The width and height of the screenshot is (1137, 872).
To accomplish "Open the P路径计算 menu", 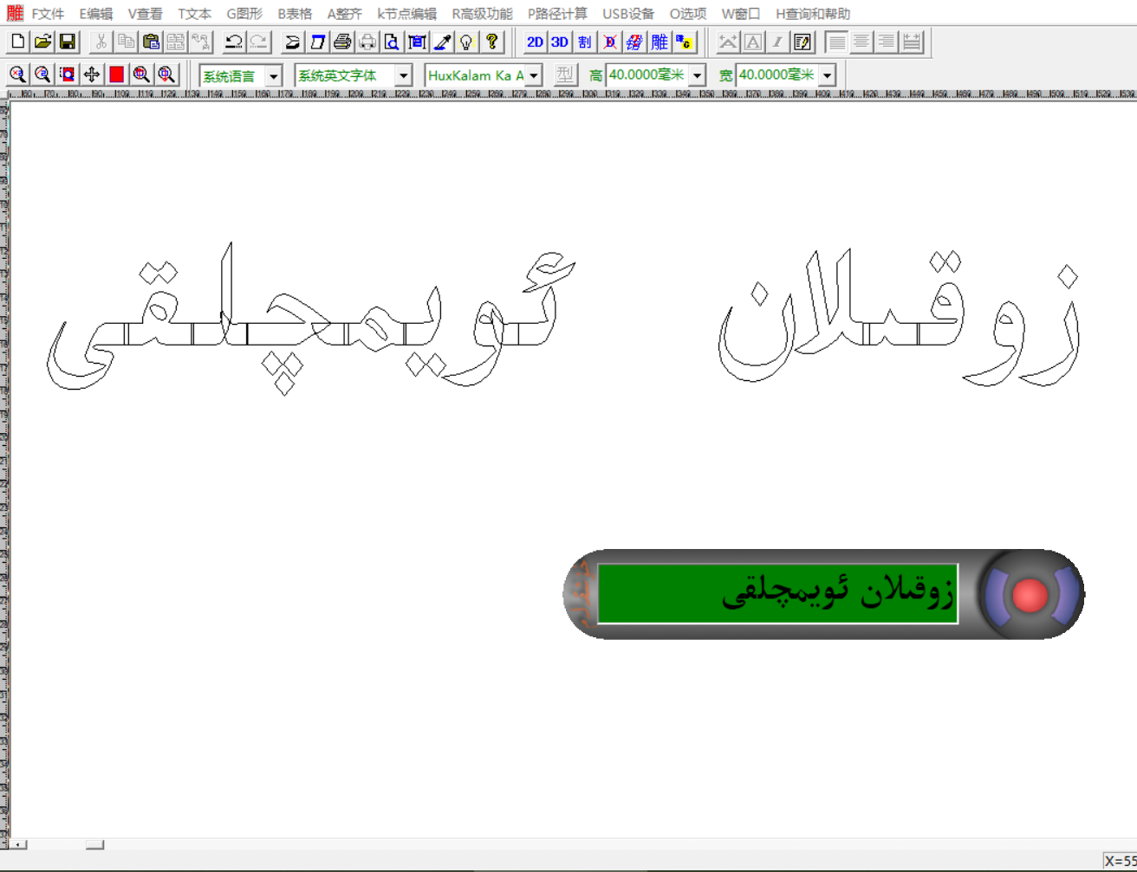I will 557,14.
